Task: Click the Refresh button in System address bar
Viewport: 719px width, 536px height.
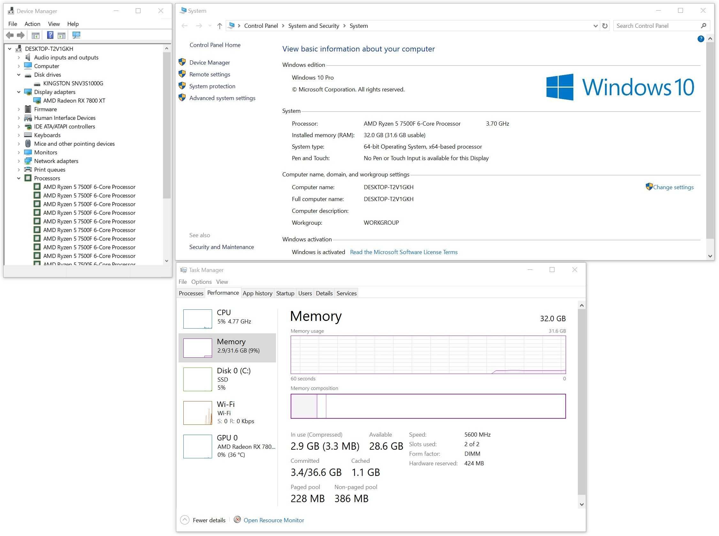Action: point(605,26)
